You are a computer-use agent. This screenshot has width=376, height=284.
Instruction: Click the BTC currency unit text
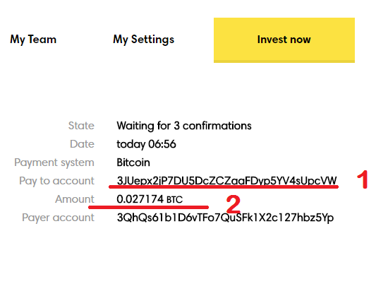[x=174, y=200]
